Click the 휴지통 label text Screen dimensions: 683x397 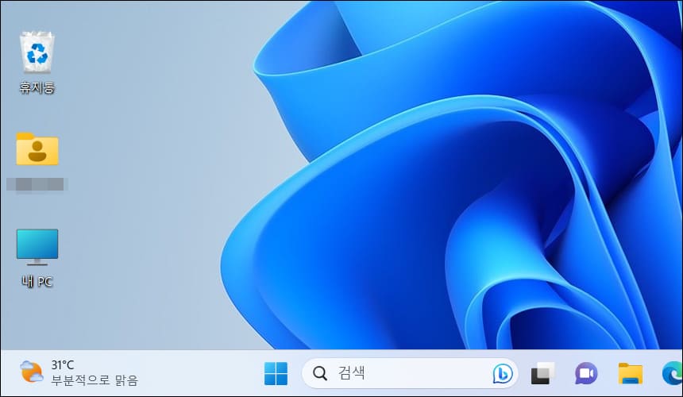[x=37, y=88]
